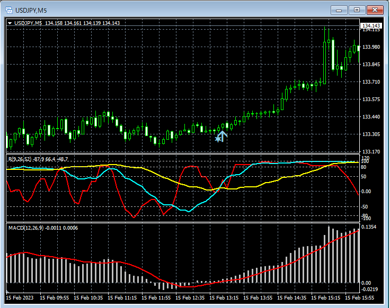Click the 133.305 price scale label
The width and height of the screenshot is (390, 308).
(371, 134)
